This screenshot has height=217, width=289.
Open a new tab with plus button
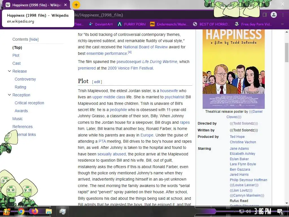coord(76,5)
